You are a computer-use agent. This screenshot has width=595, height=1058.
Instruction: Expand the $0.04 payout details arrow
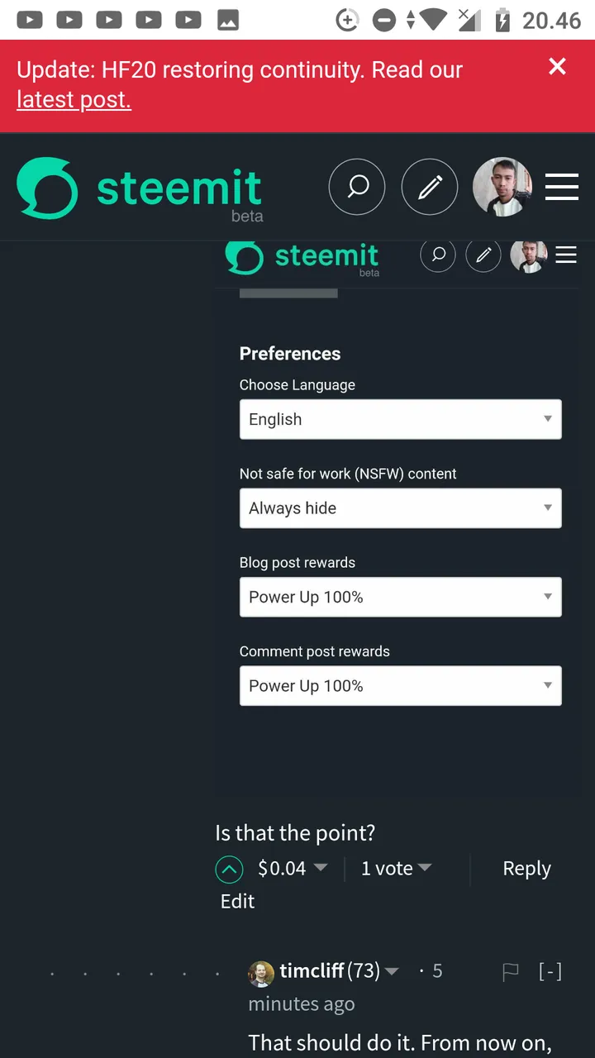[321, 868]
